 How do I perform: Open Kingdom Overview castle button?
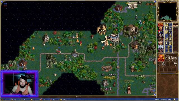(x=167, y=25)
